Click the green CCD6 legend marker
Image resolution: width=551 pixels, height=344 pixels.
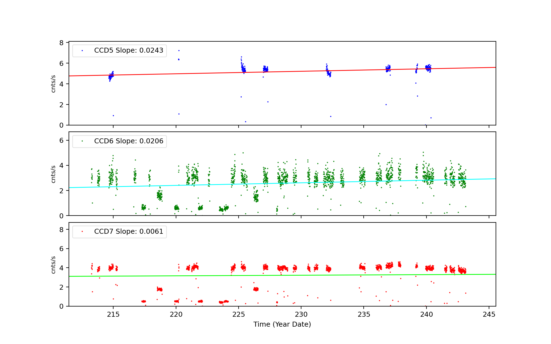coord(82,141)
